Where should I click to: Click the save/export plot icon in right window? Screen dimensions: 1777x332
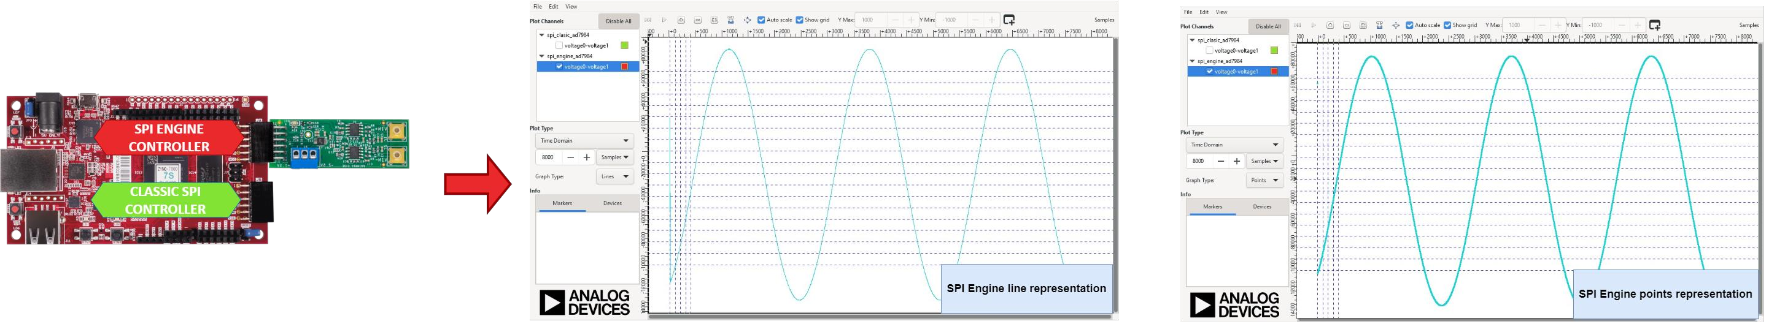point(1380,26)
